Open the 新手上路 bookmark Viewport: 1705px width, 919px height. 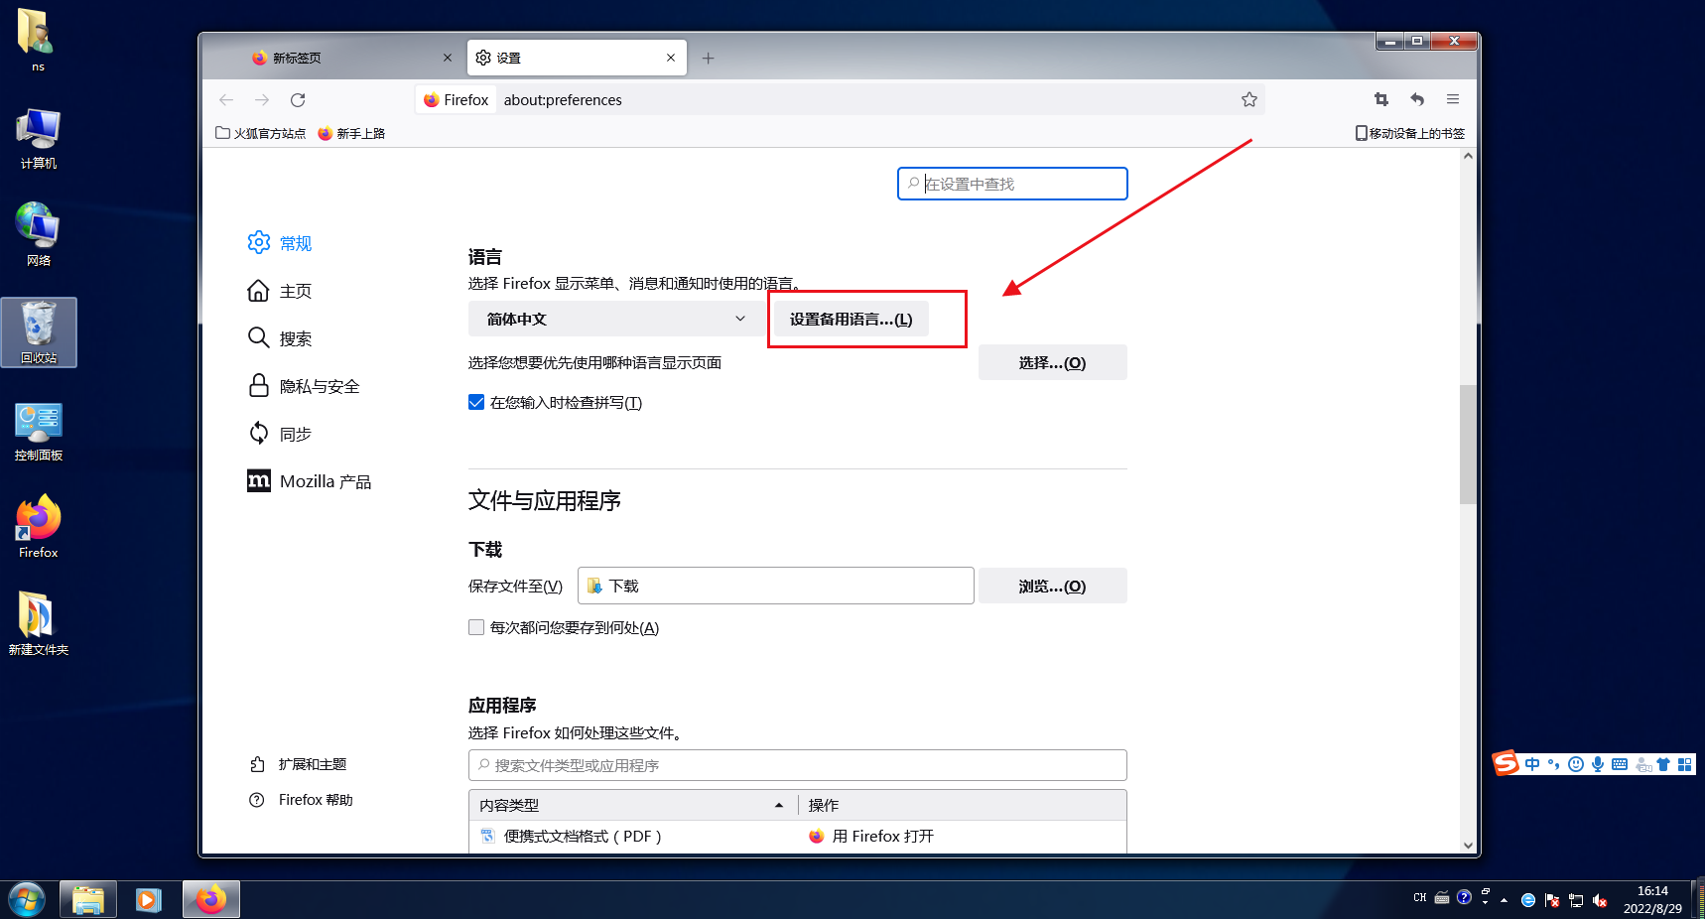tap(351, 133)
